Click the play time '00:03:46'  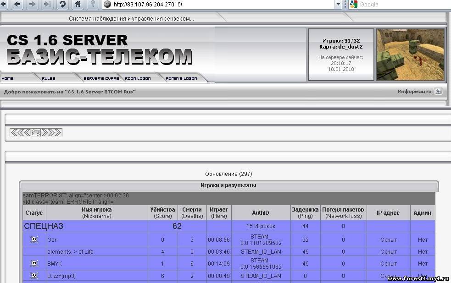coord(218,252)
